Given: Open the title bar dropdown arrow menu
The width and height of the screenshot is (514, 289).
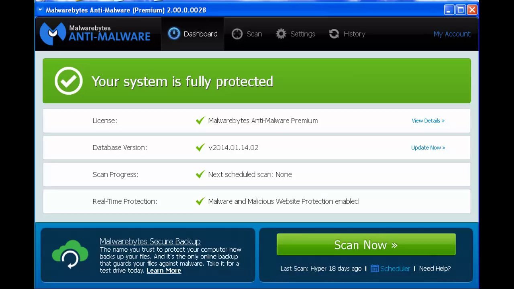Looking at the screenshot, I should pos(40,10).
